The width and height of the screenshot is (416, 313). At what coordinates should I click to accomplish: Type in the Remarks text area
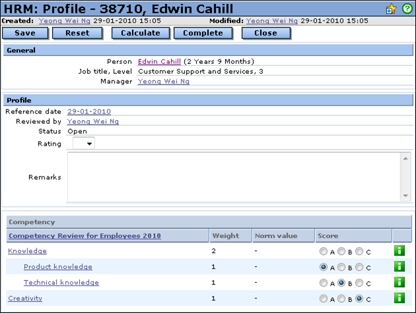234,177
